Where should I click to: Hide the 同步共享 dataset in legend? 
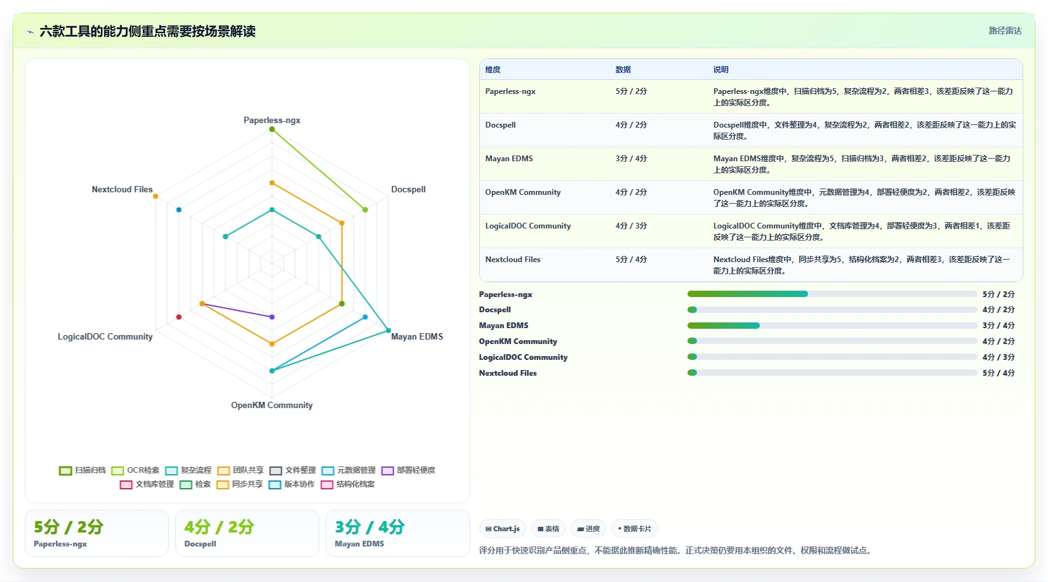(x=239, y=484)
